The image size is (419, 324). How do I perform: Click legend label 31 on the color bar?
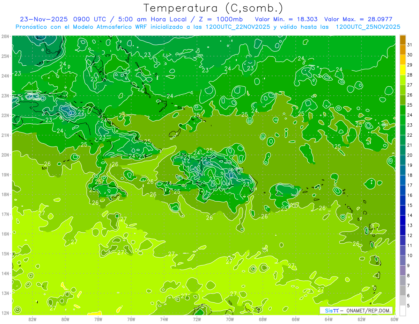click(410, 45)
